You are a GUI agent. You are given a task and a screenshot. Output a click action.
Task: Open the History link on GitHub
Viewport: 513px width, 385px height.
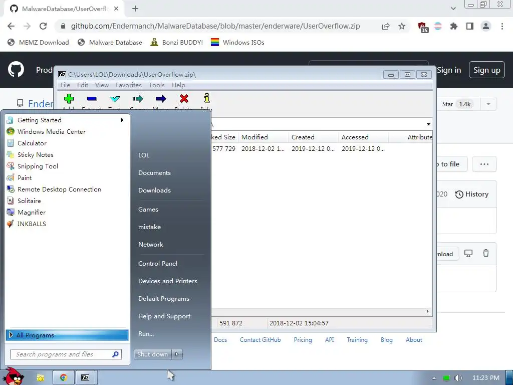472,194
